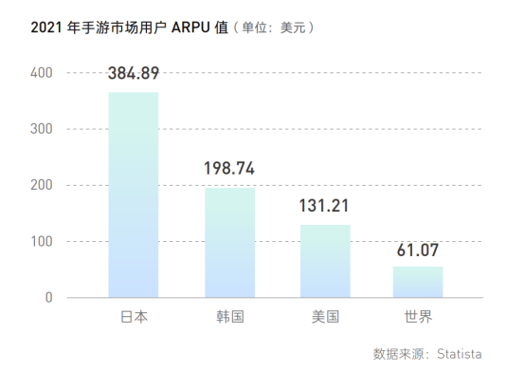Click the 100 y-axis tick label

(42, 241)
